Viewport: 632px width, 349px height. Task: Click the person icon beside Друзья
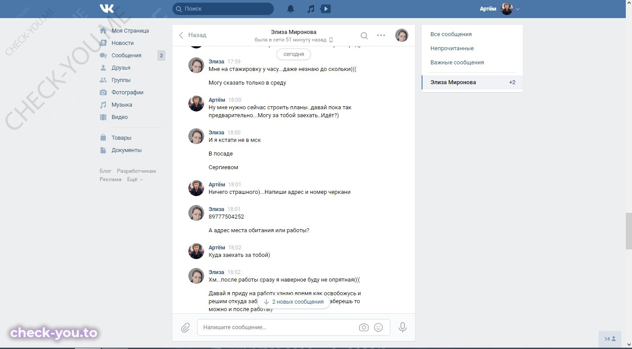103,68
